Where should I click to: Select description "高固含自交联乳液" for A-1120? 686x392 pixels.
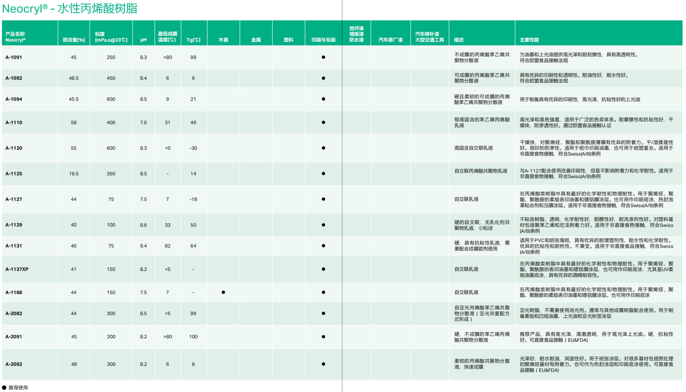pyautogui.click(x=474, y=148)
